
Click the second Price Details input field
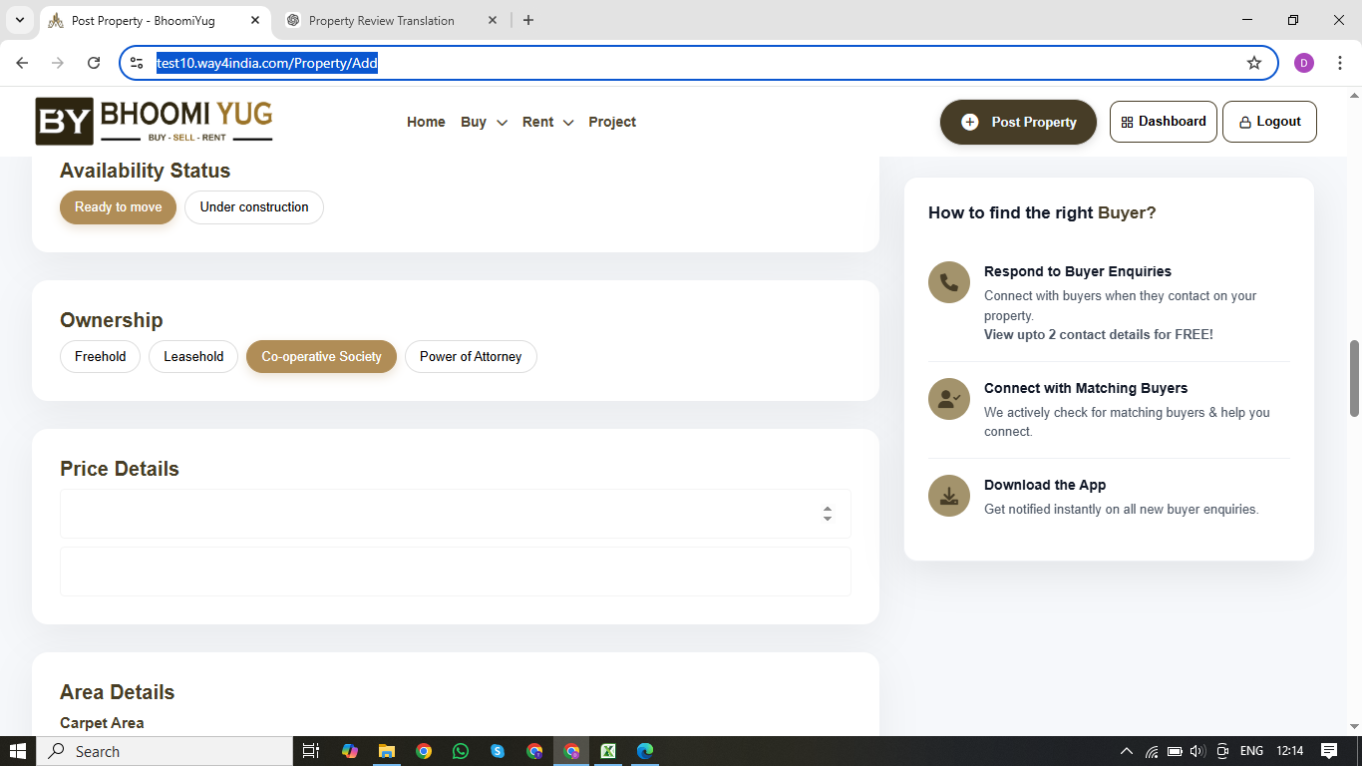[455, 572]
